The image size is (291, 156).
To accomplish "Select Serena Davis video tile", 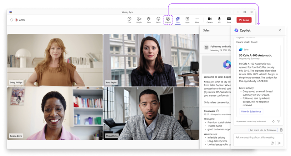I will point(55,113).
